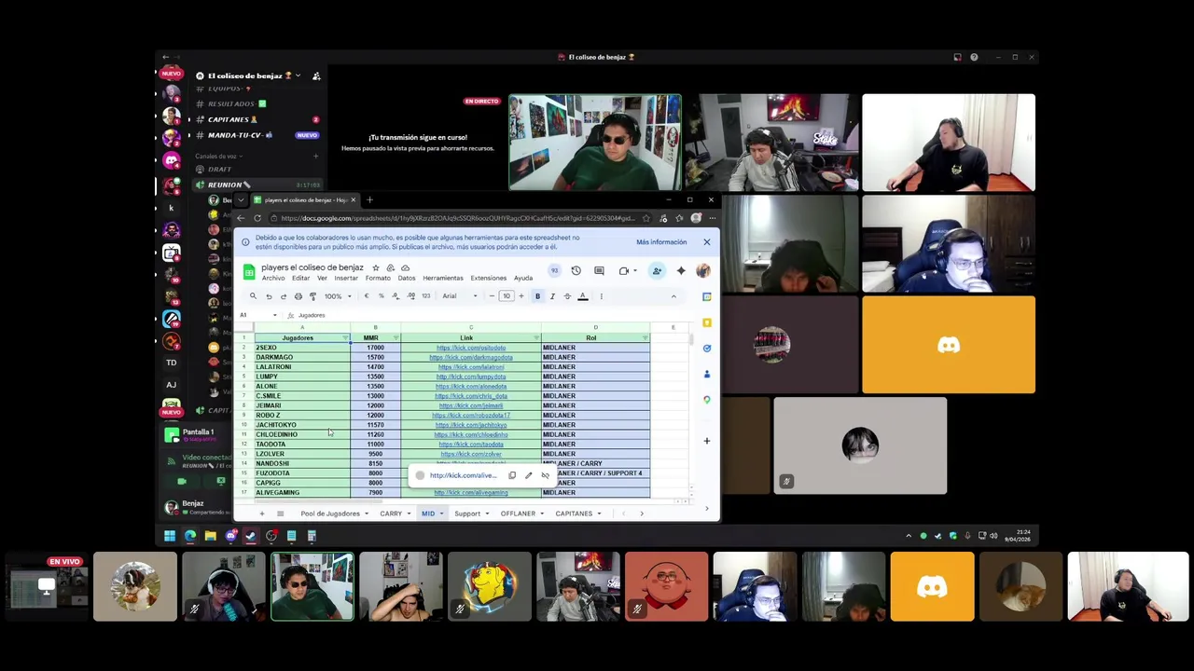The width and height of the screenshot is (1194, 671).
Task: Copy the link in the popup
Action: [x=512, y=475]
